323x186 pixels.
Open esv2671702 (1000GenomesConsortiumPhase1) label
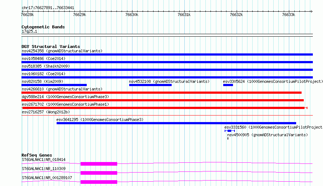click(x=65, y=104)
